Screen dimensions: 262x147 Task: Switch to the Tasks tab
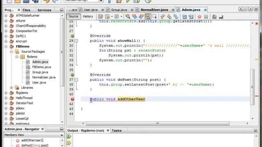coord(117,131)
